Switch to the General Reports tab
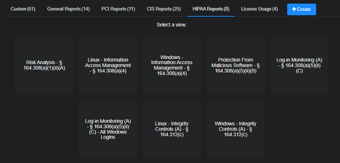This screenshot has width=340, height=163. pos(68,9)
